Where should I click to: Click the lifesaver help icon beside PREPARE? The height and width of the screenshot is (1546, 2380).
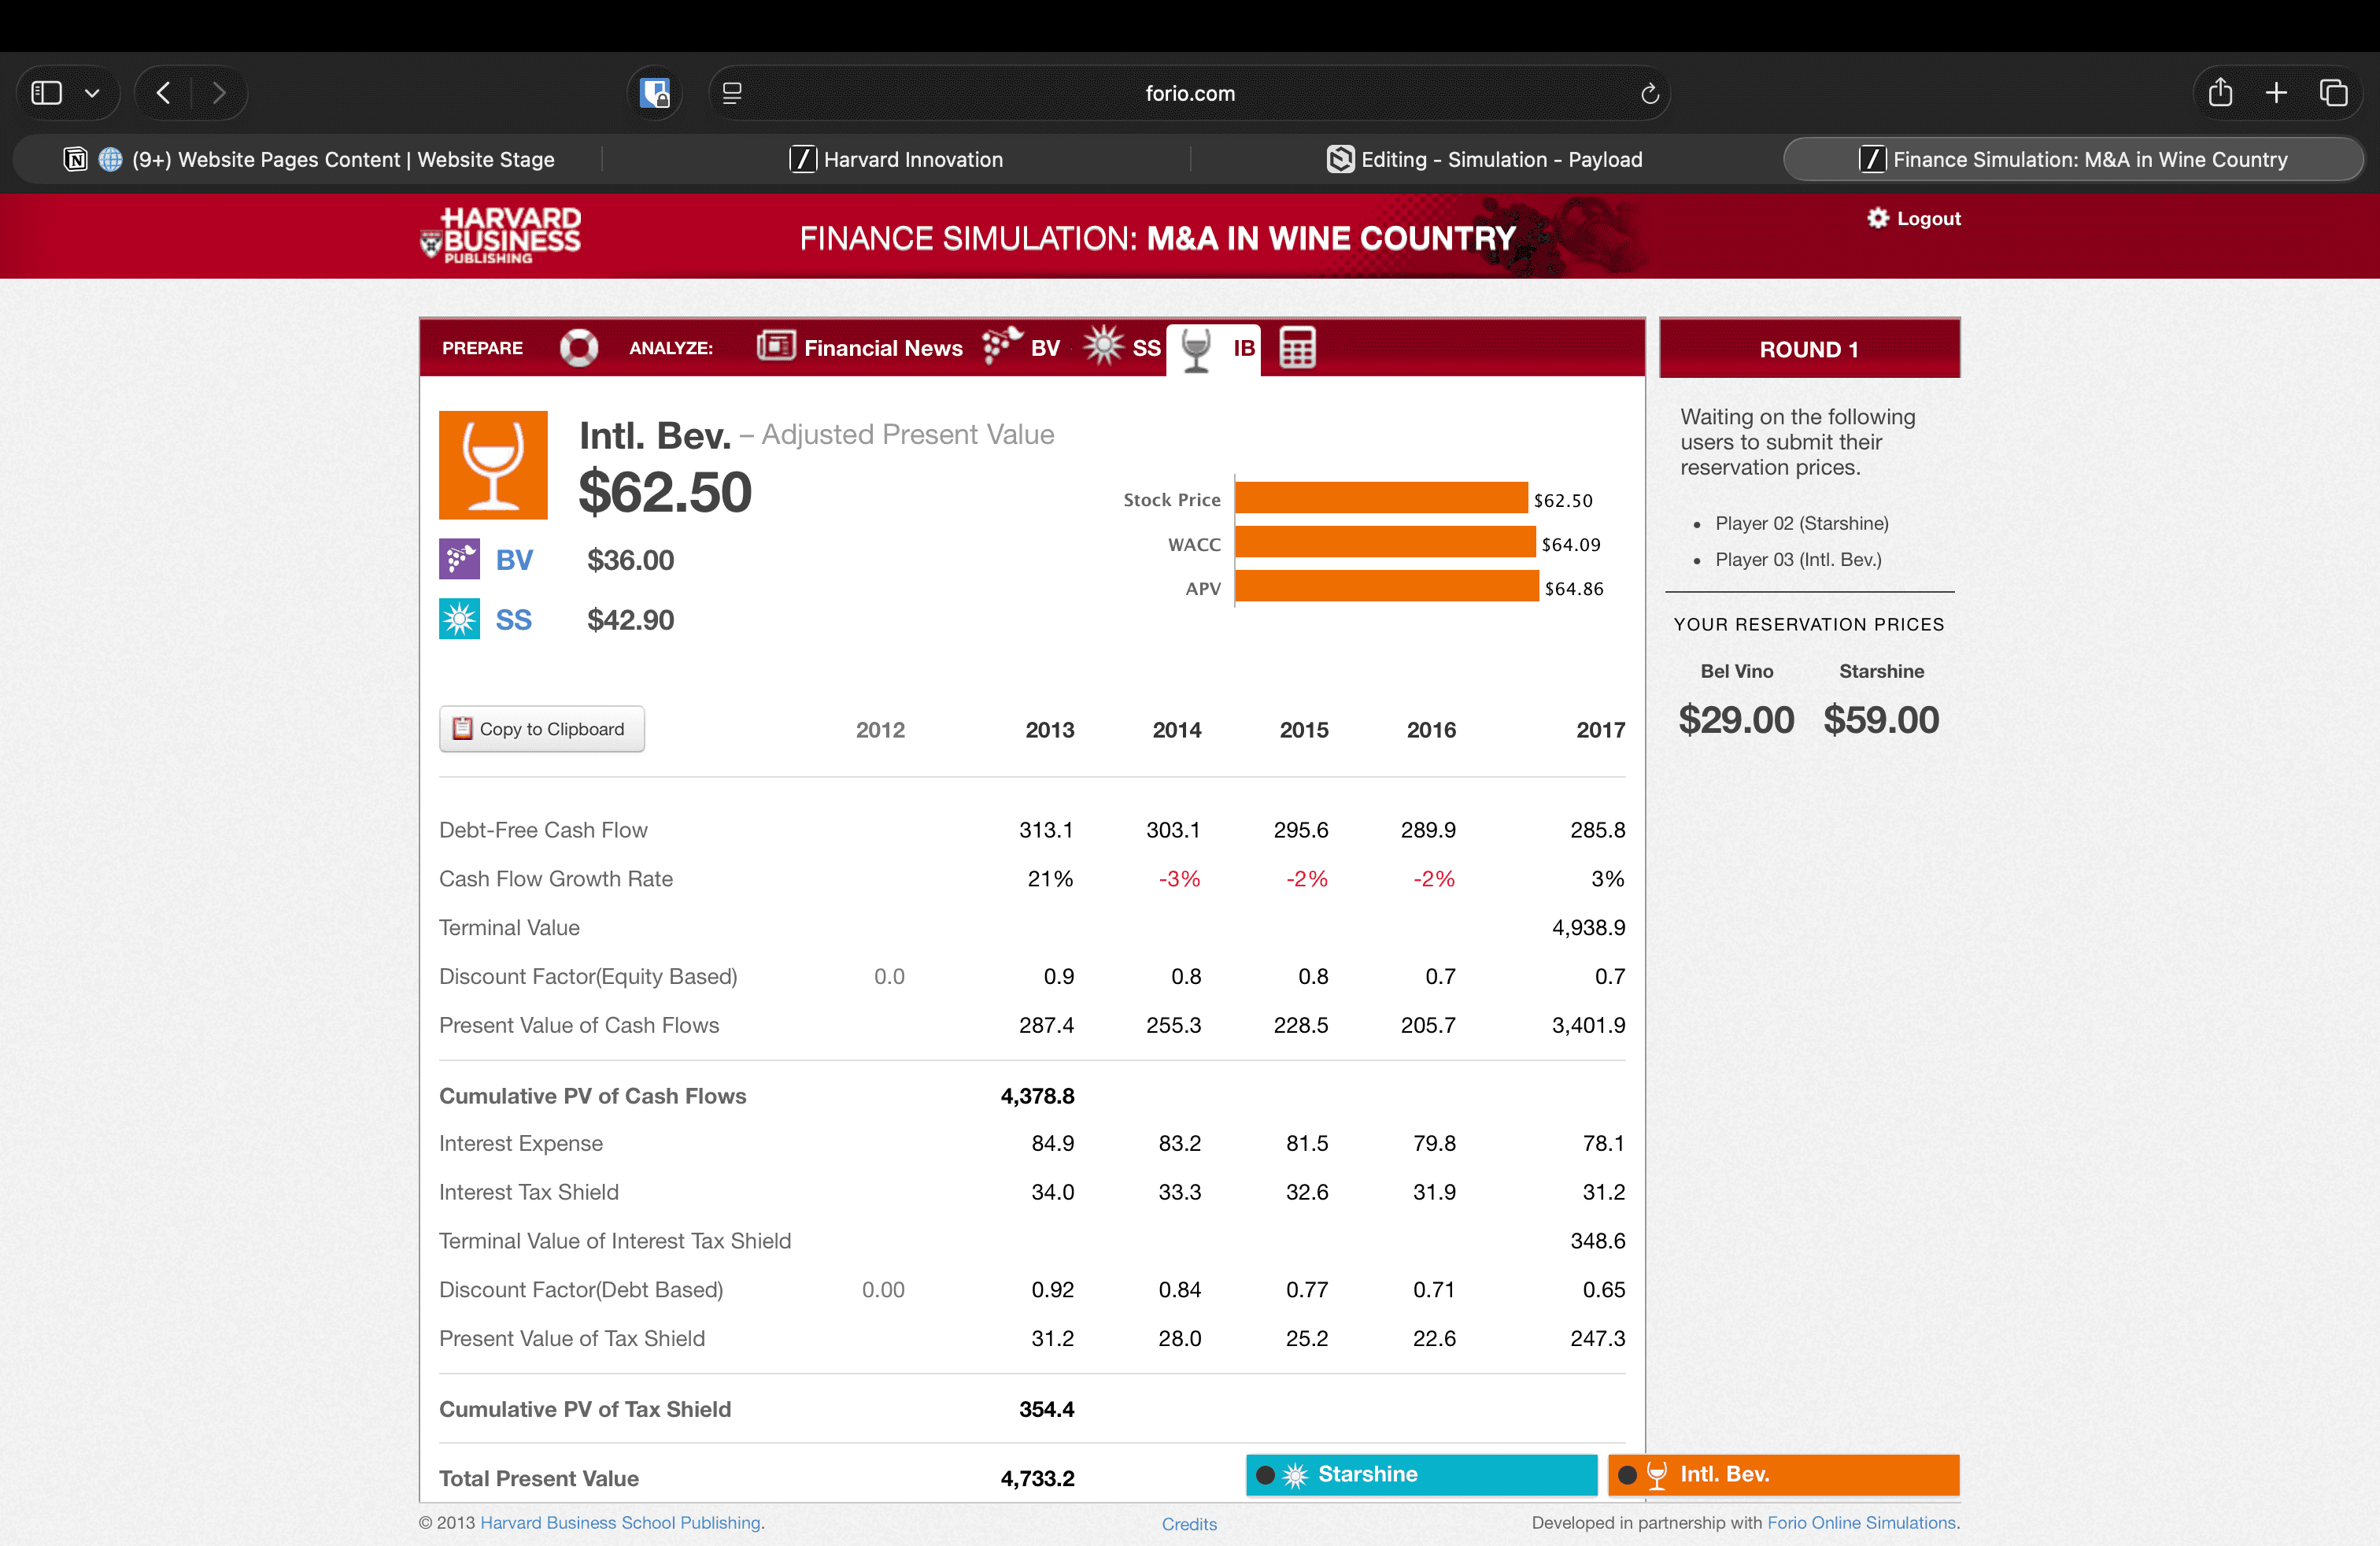[x=578, y=348]
